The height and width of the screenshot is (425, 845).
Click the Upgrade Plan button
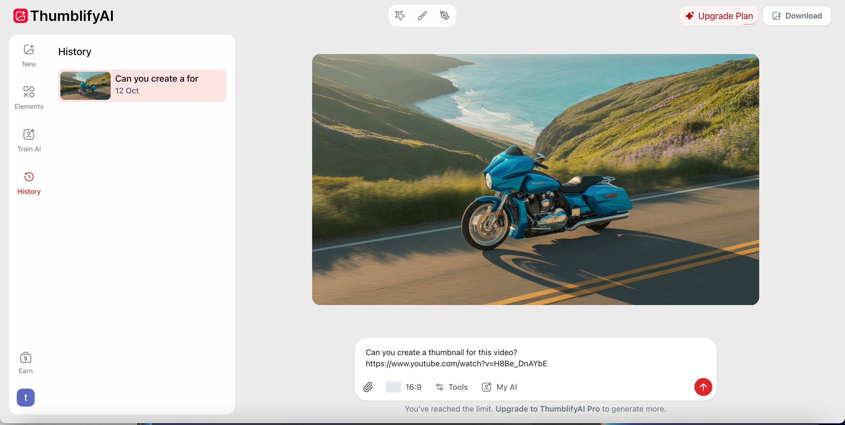click(719, 16)
